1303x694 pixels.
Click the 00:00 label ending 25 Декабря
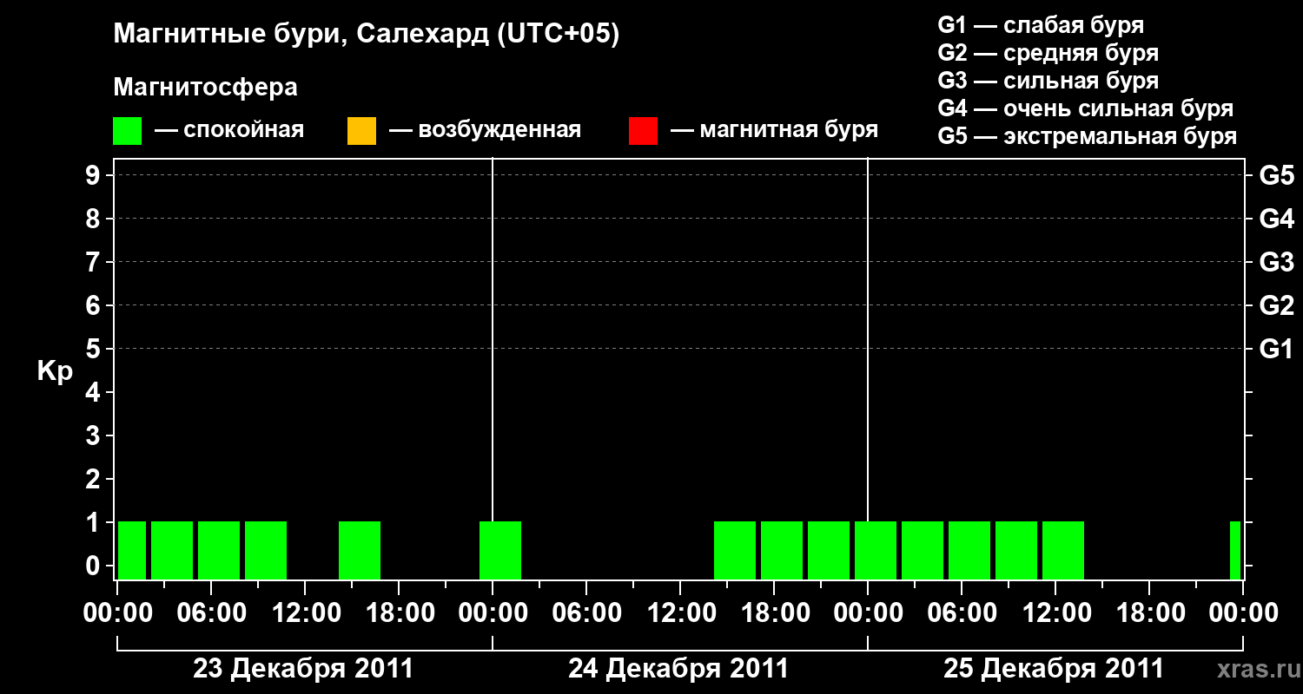1244,613
